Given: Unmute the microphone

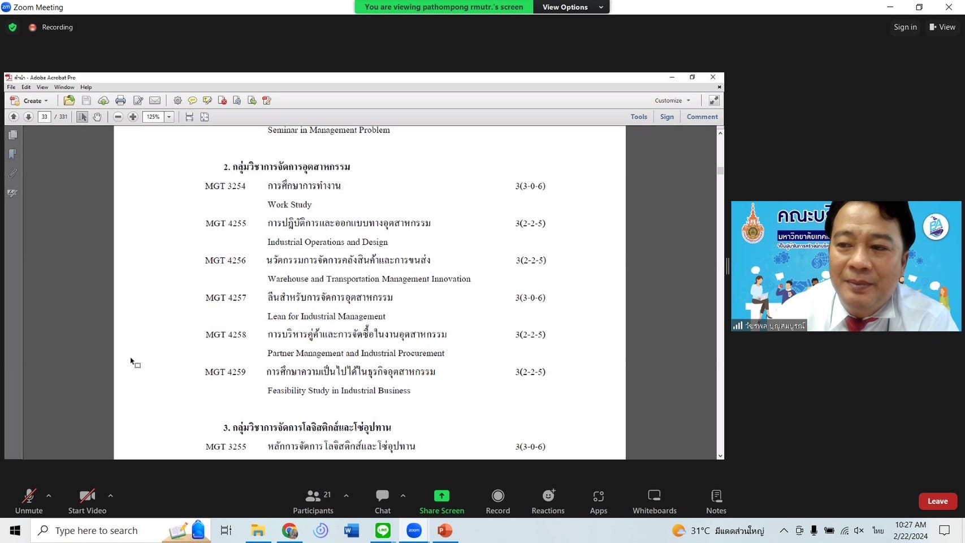Looking at the screenshot, I should 29,497.
